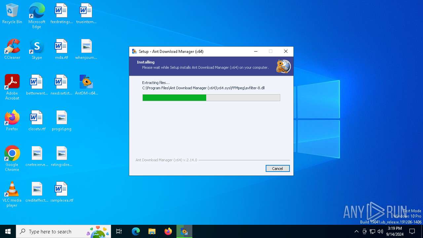Select the whenjourn image file icon

86,50
